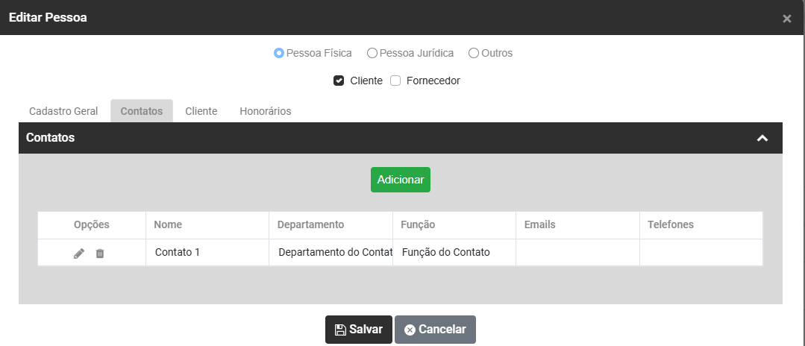The height and width of the screenshot is (346, 805).
Task: Select the Pessoa Física radio button
Action: coord(279,53)
